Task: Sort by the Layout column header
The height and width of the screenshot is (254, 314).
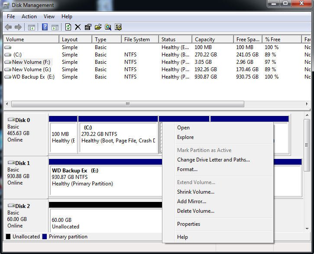Action: (75, 40)
